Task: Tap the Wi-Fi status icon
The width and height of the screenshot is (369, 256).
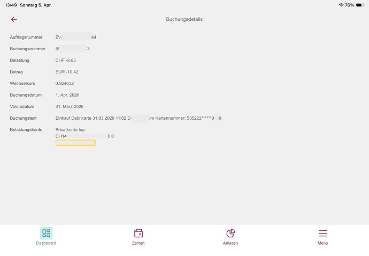Action: pos(341,4)
